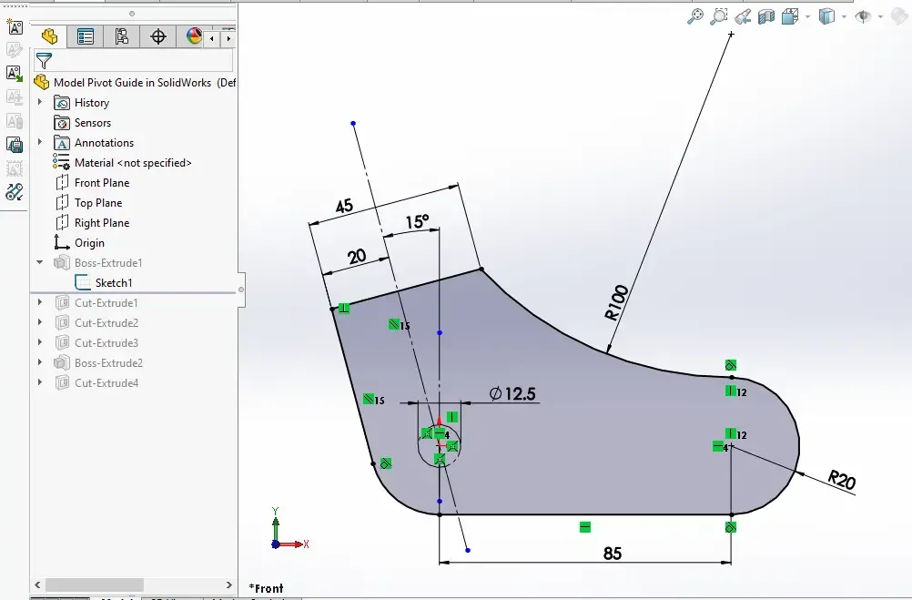Collapse the Boss-Extrude1 feature

(x=40, y=262)
